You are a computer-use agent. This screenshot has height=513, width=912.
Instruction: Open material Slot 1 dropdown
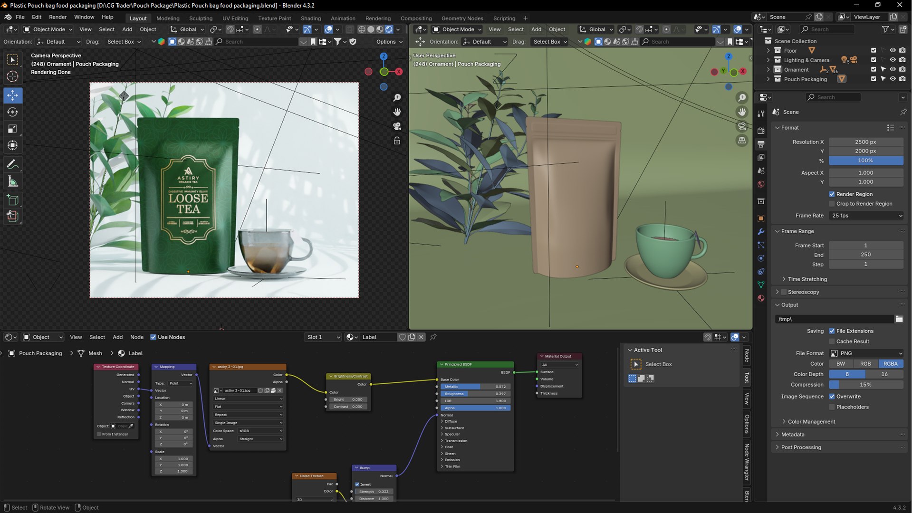point(323,337)
